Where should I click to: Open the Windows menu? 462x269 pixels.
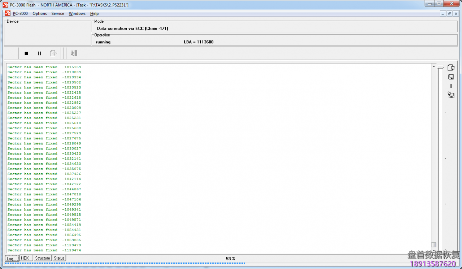pos(77,14)
